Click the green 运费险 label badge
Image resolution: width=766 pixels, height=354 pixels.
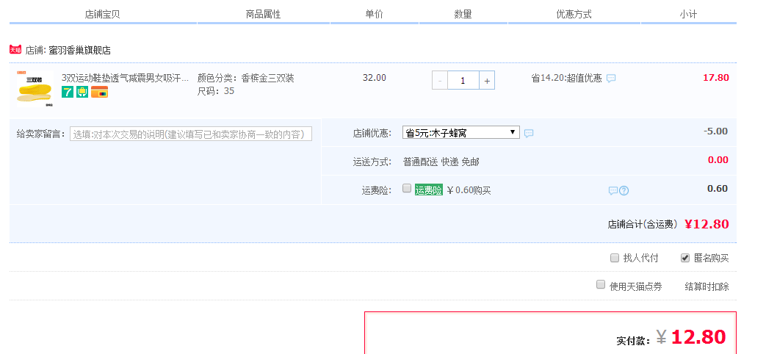428,190
